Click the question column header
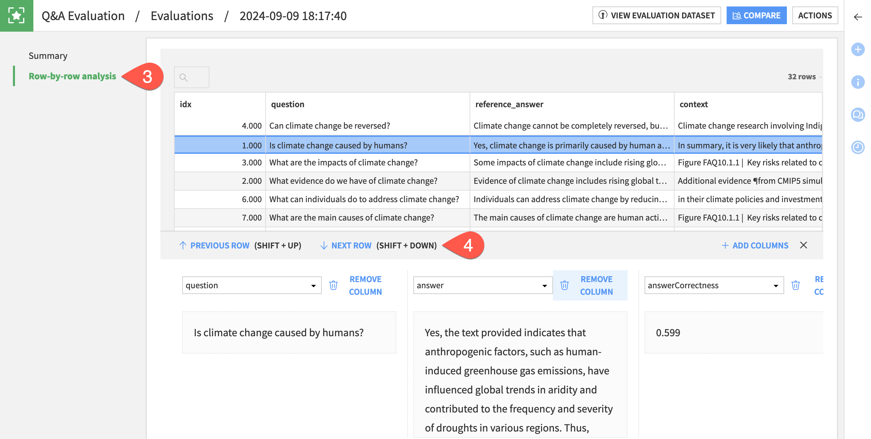The image size is (871, 439). [x=288, y=104]
